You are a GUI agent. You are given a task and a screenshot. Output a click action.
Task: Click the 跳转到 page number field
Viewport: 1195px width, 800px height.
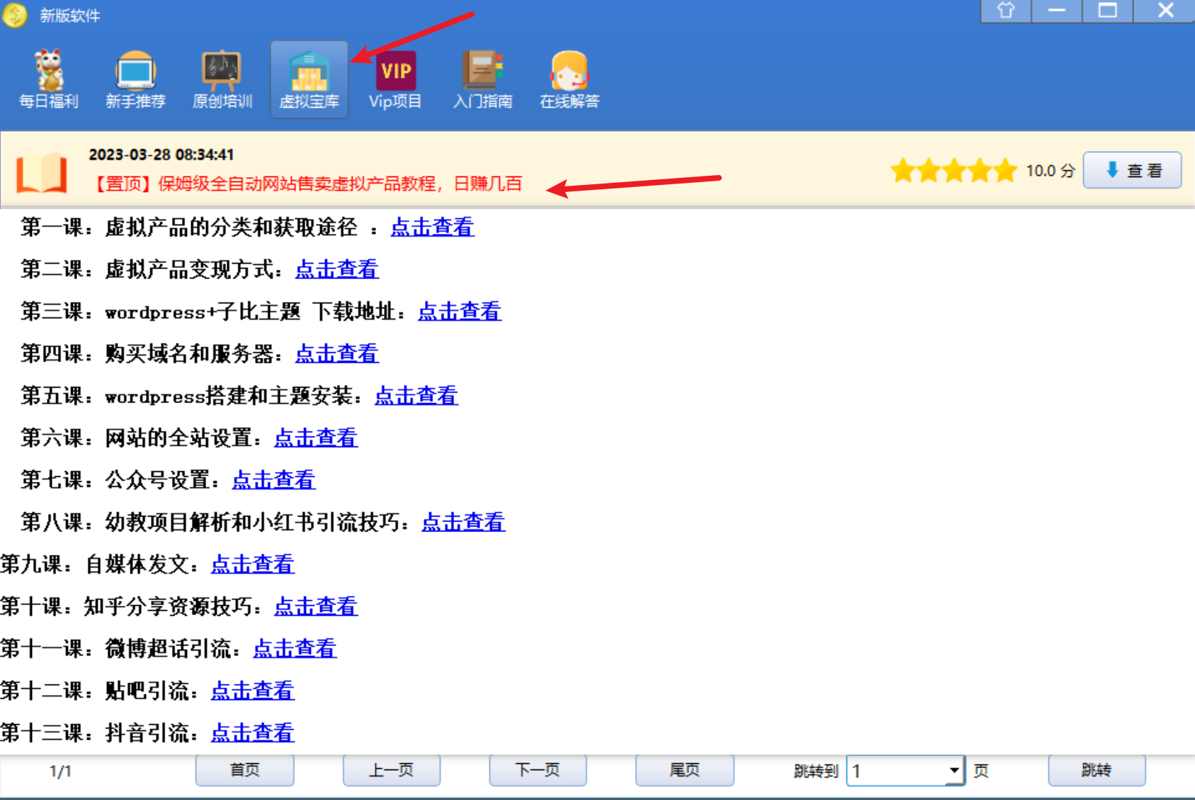coord(896,770)
